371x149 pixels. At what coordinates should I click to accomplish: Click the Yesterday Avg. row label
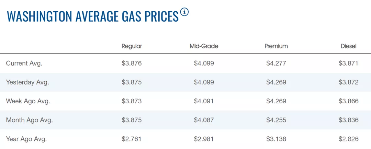pos(27,82)
